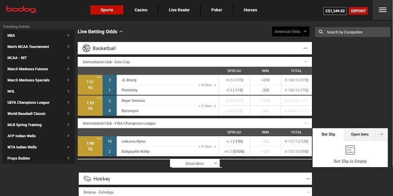Screen dimensions: 393x196
Task: Open March Madness Futures
Action: pyautogui.click(x=38, y=69)
